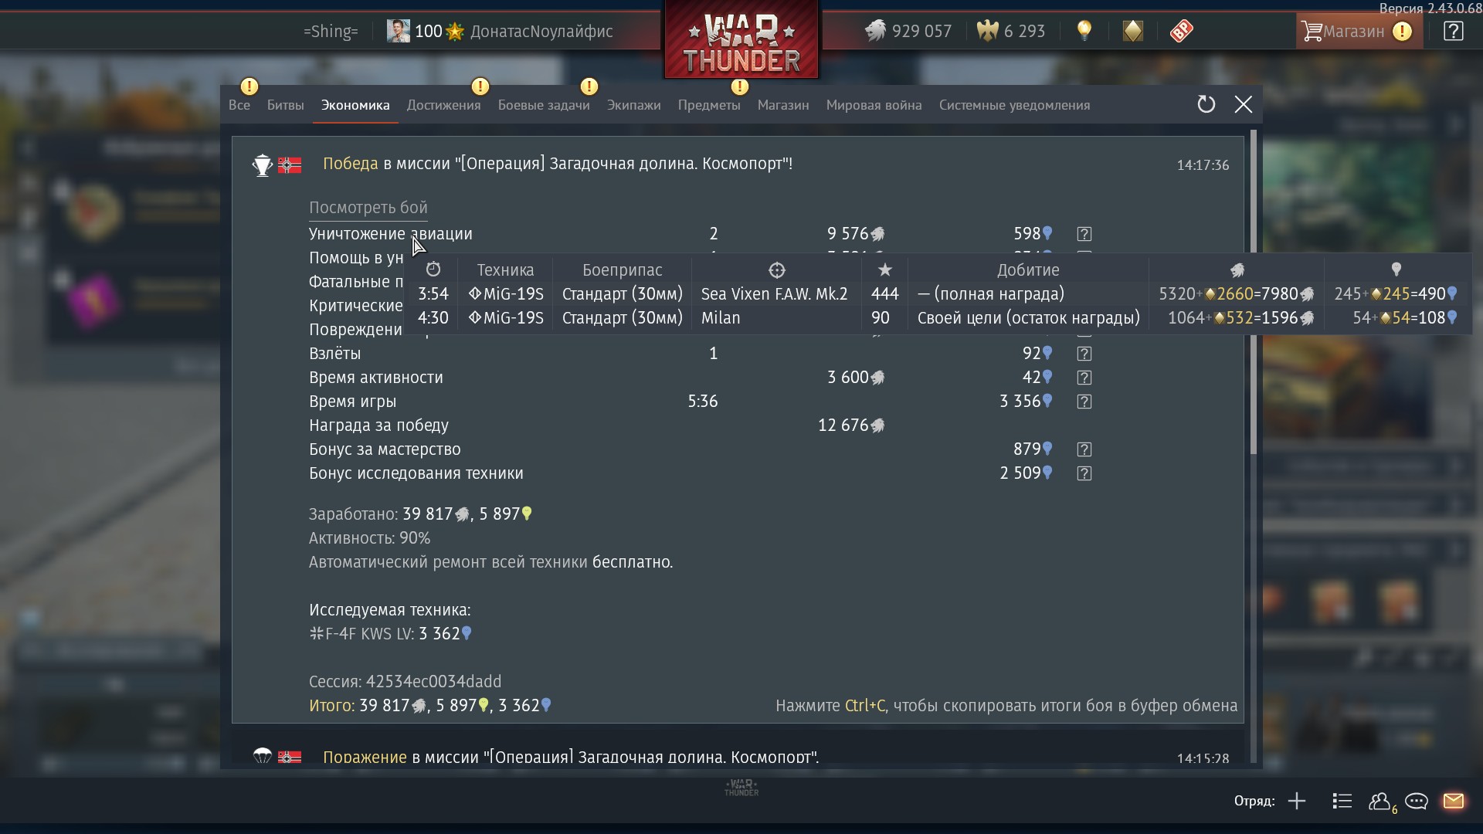
Task: Open help for Бонус за мастерство row
Action: point(1084,449)
